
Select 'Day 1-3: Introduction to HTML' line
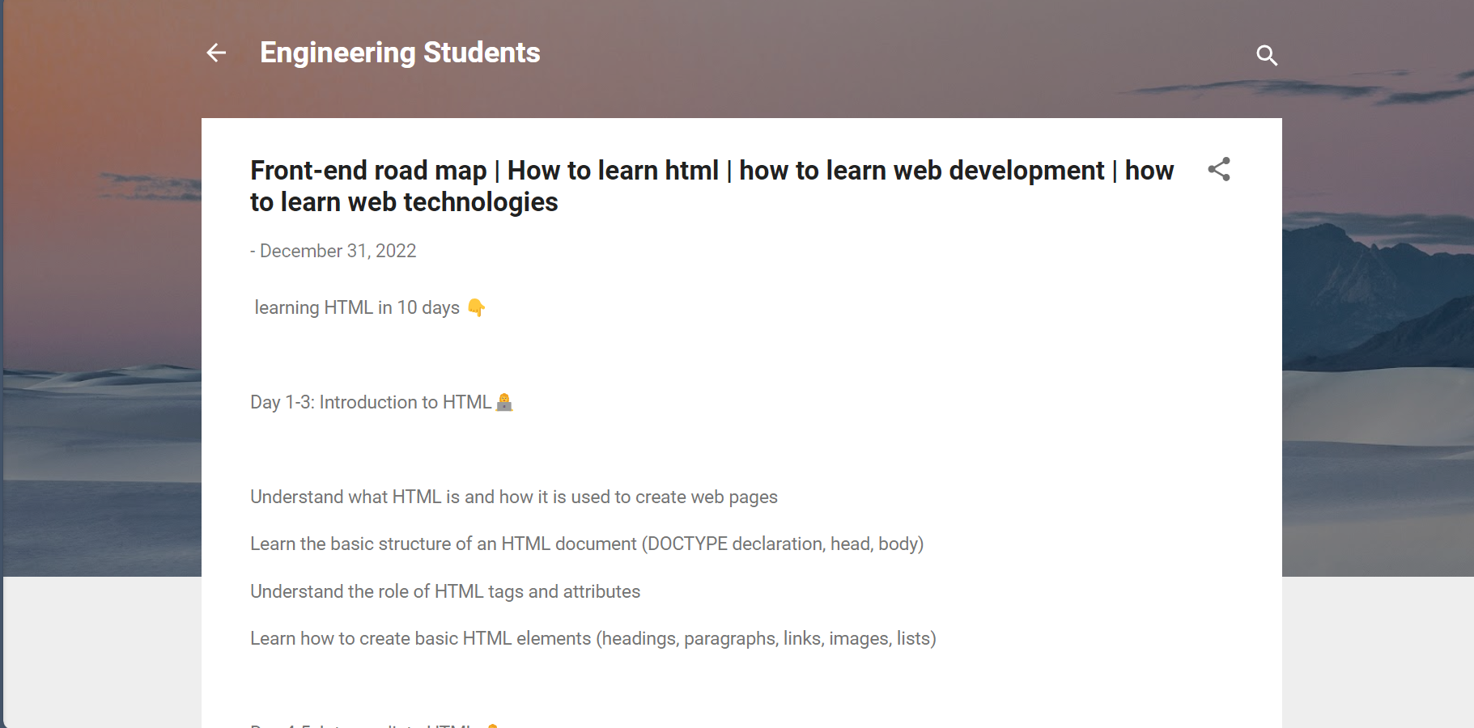tap(370, 403)
